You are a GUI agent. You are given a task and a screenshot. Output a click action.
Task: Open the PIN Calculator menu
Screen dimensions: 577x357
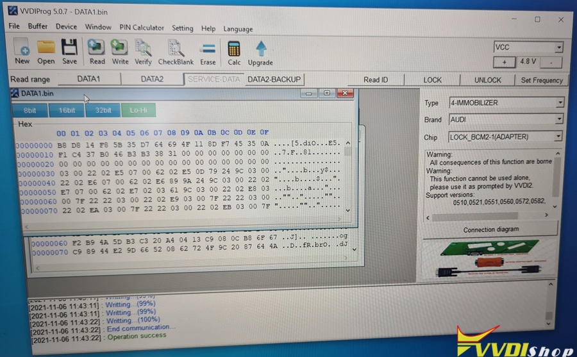tap(142, 28)
